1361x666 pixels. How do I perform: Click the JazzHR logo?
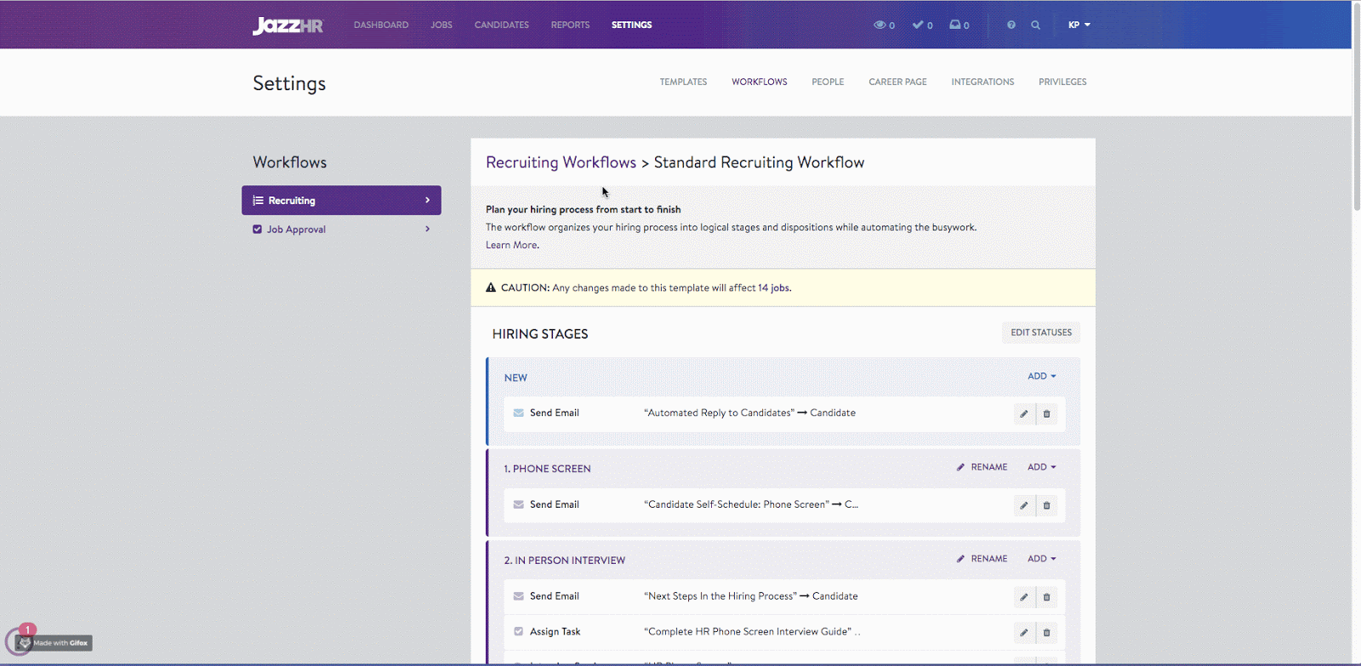(288, 26)
